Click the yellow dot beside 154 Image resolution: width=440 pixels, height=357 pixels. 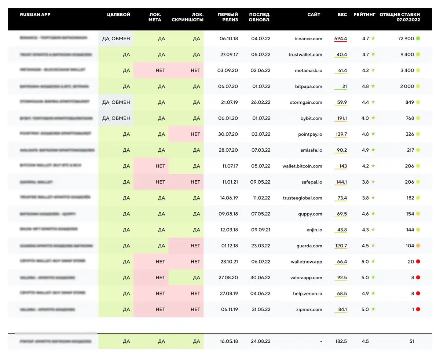click(418, 214)
